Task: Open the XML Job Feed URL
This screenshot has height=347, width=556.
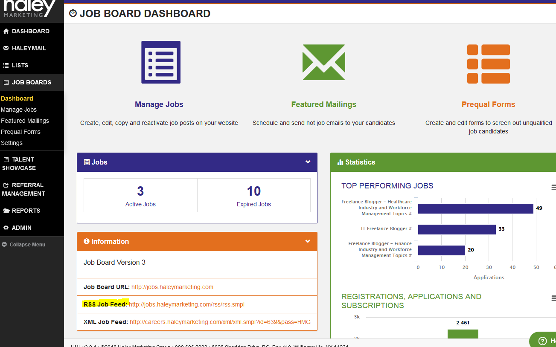Action: point(220,322)
